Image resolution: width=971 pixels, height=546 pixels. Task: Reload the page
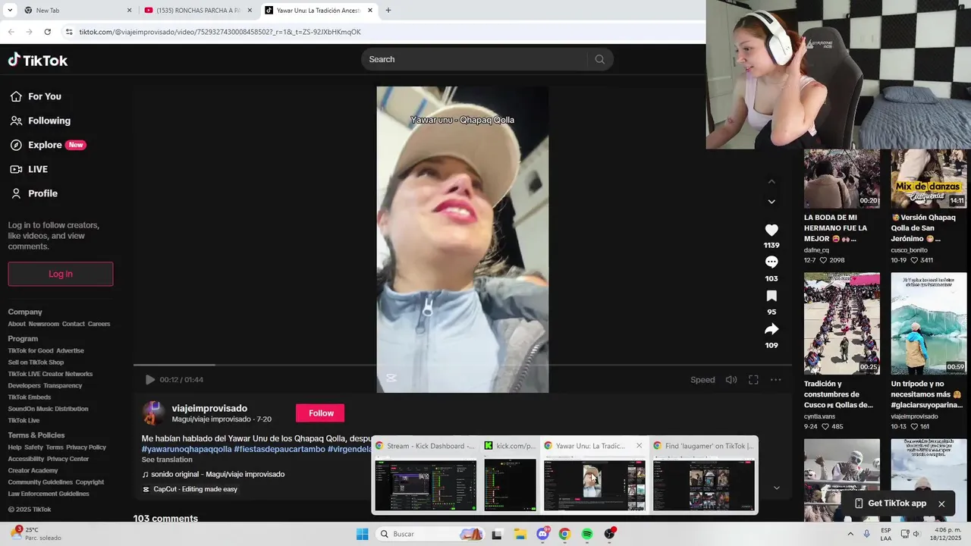click(47, 32)
